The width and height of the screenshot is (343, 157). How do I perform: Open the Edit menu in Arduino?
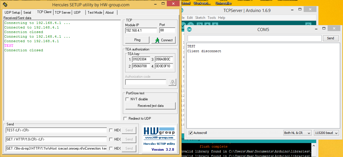(190, 18)
